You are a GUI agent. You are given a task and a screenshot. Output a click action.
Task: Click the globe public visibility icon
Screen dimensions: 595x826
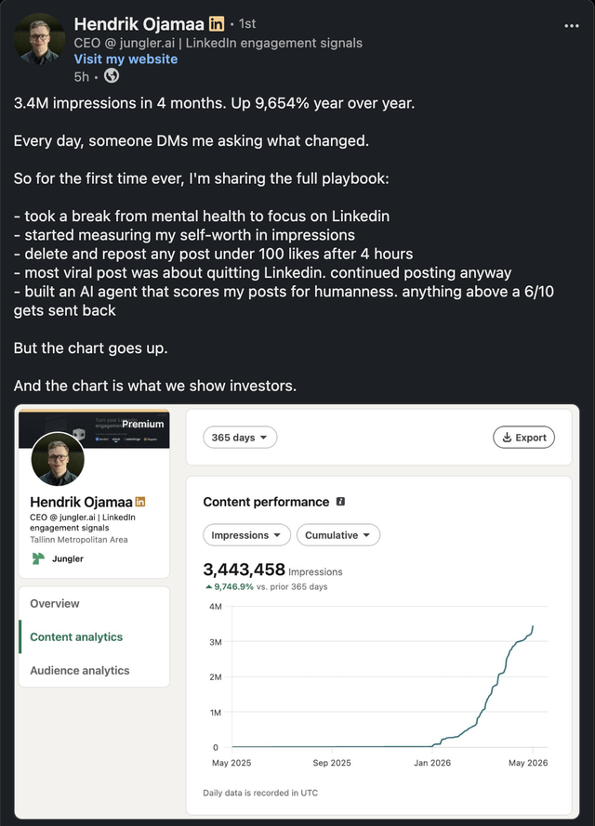(x=112, y=76)
